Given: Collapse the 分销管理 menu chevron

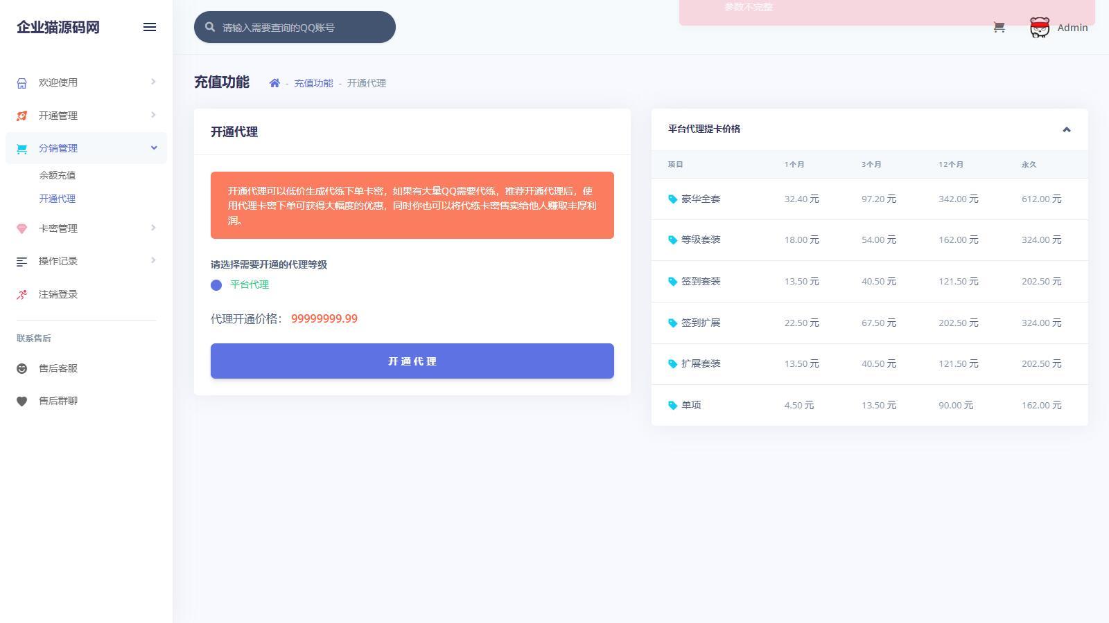Looking at the screenshot, I should click(x=154, y=147).
